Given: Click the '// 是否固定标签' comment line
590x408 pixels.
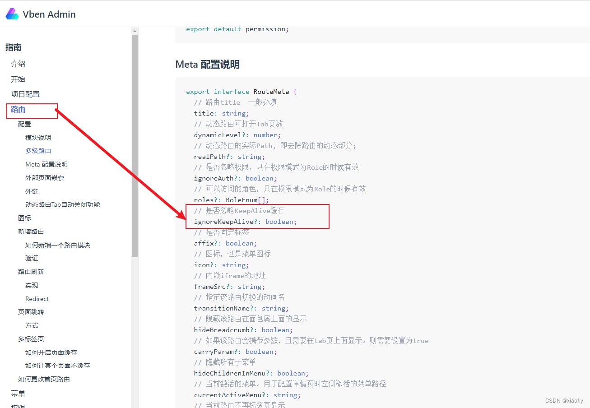Looking at the screenshot, I should tap(221, 232).
